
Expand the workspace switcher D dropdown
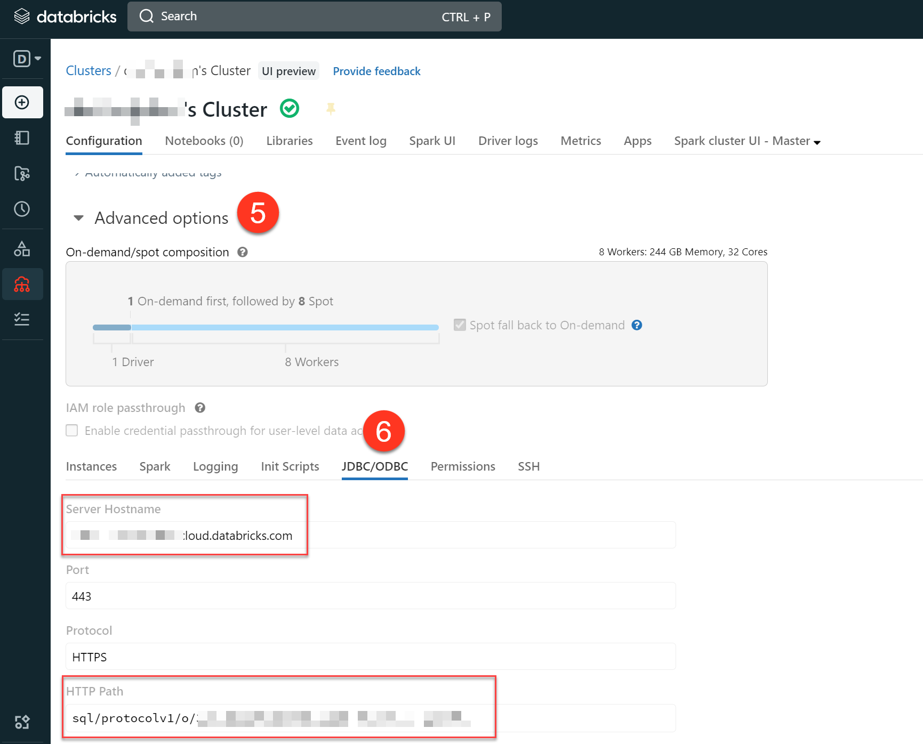(x=25, y=59)
